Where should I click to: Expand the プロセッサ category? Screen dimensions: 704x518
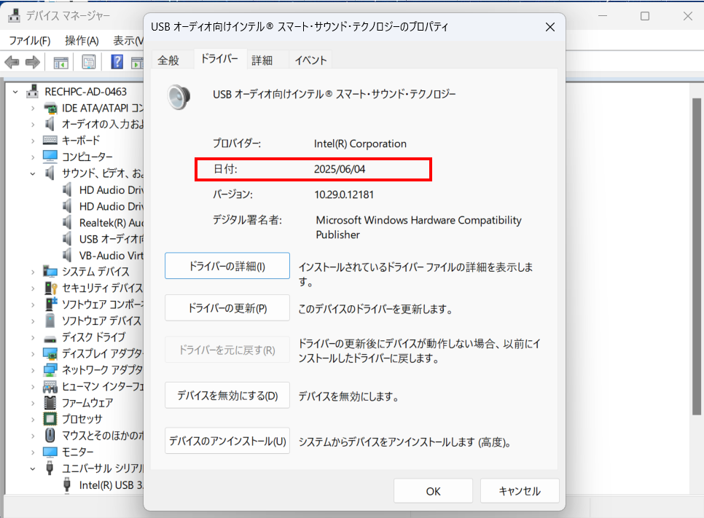33,419
